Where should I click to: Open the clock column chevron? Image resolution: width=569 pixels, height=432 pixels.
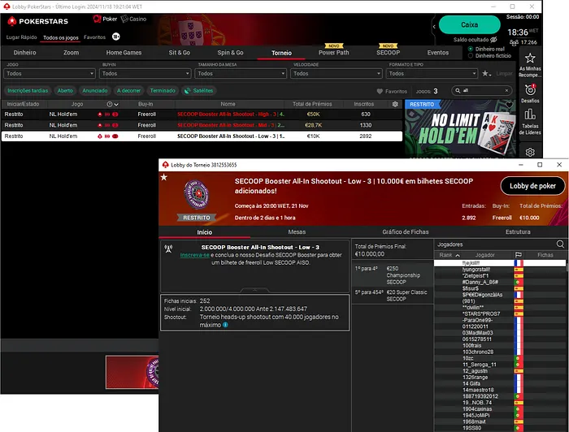[116, 105]
